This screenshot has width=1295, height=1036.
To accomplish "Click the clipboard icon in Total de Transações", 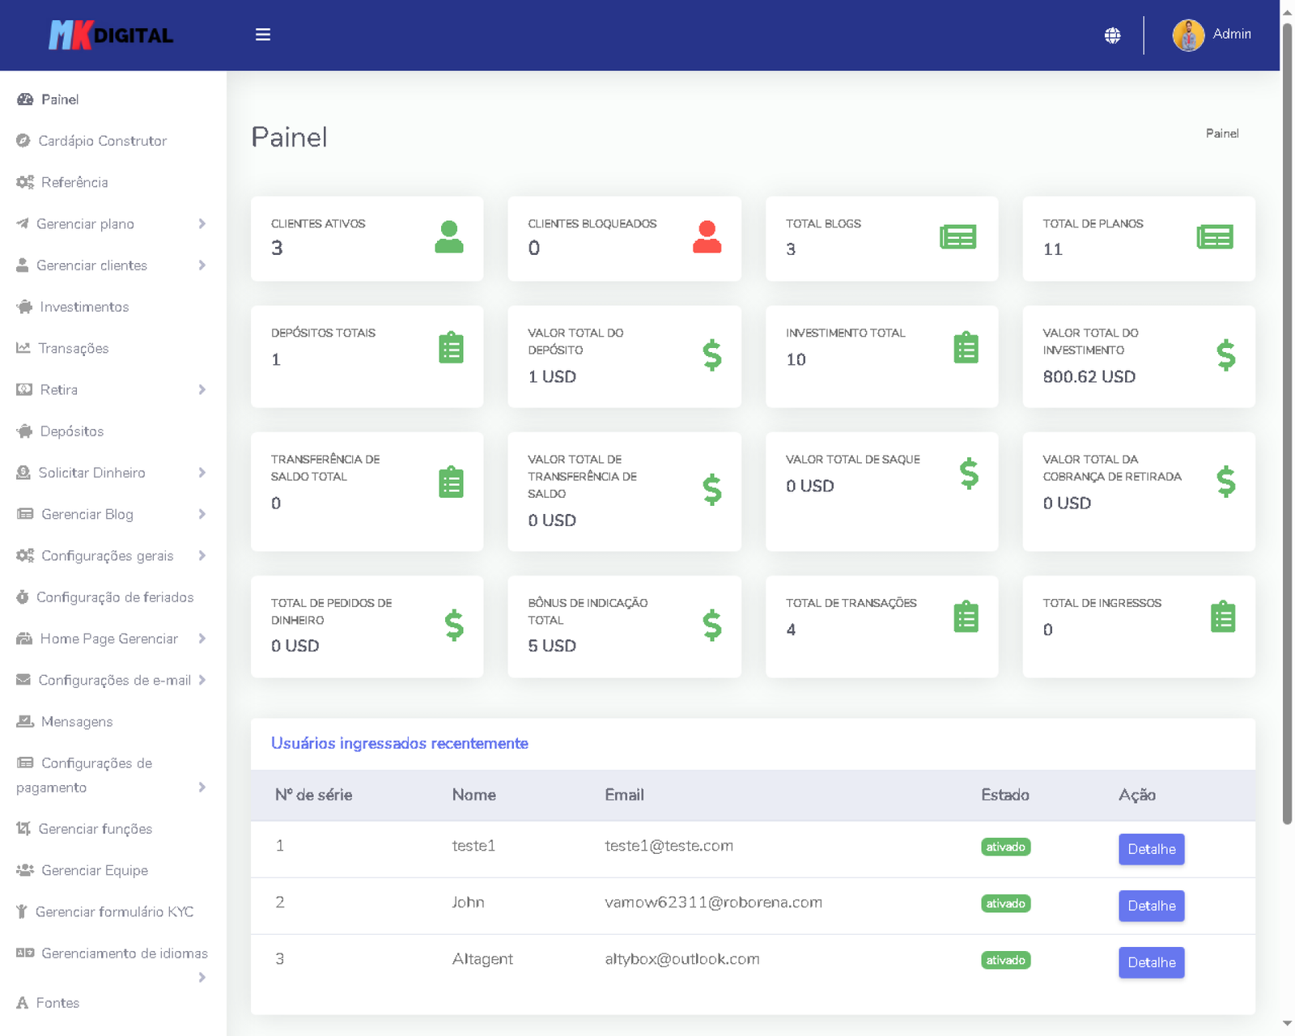I will pos(966,618).
